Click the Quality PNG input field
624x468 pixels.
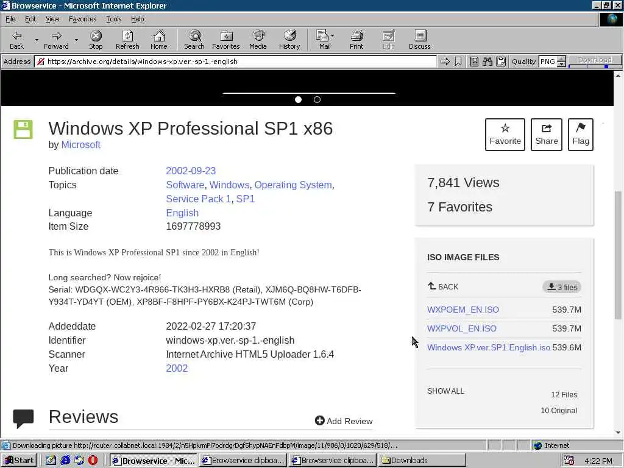548,62
